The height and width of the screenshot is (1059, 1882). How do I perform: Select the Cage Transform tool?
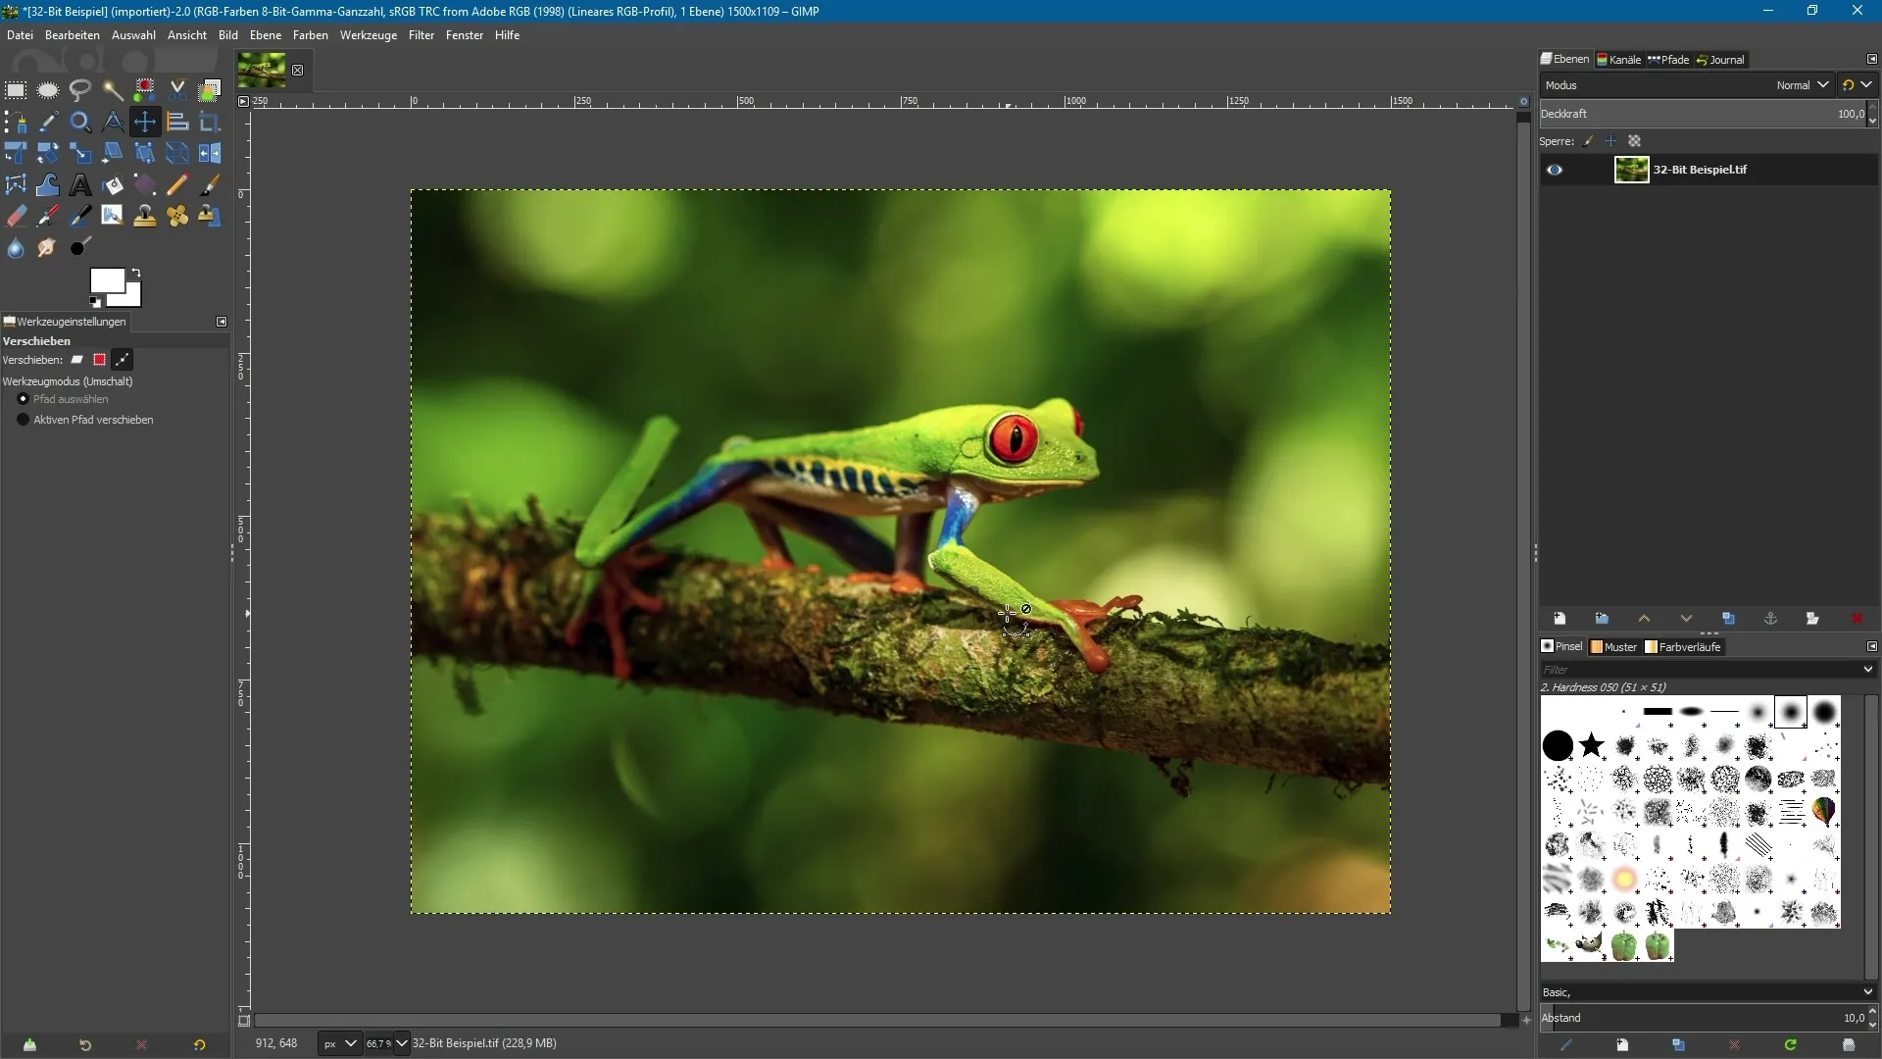point(16,185)
